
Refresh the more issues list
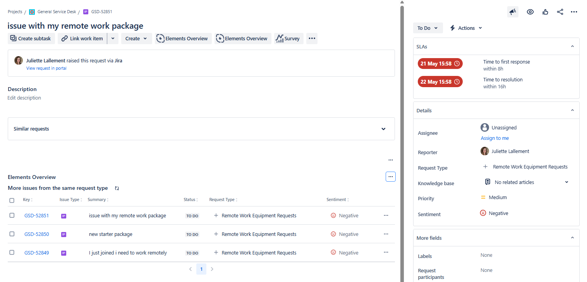coord(117,188)
